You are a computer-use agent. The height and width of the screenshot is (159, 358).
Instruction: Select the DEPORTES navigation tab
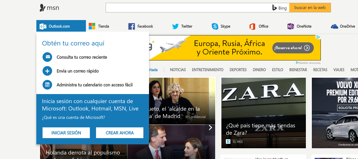[x=238, y=70]
